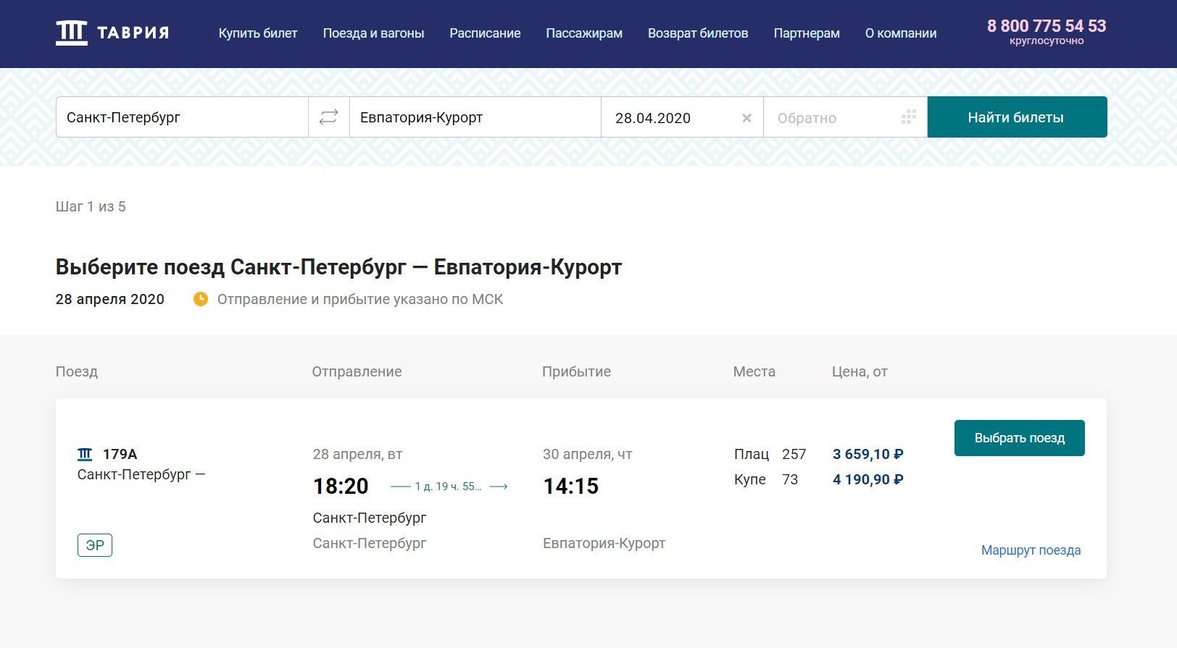1177x648 pixels.
Task: Swap departure and destination stations
Action: click(329, 117)
